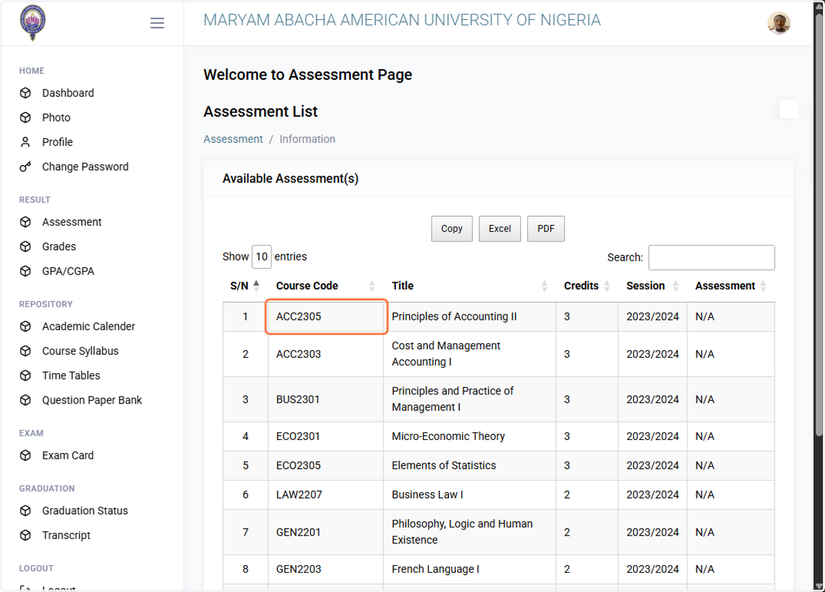
Task: Click course code BUS2301
Action: coord(298,399)
